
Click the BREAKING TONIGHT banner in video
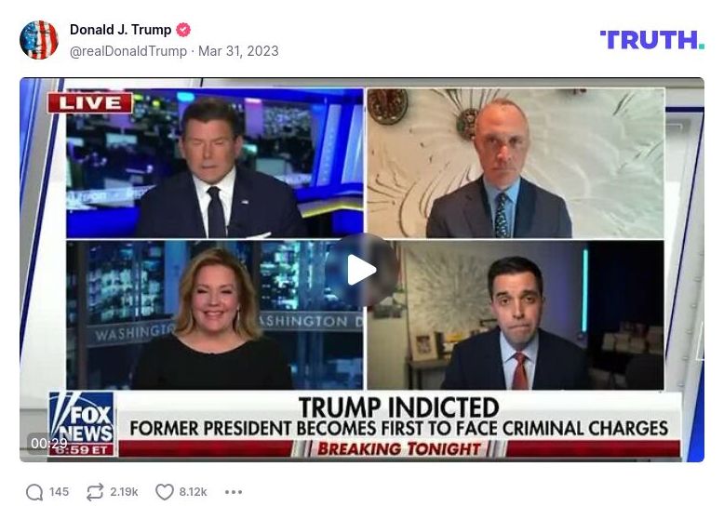[x=399, y=448]
